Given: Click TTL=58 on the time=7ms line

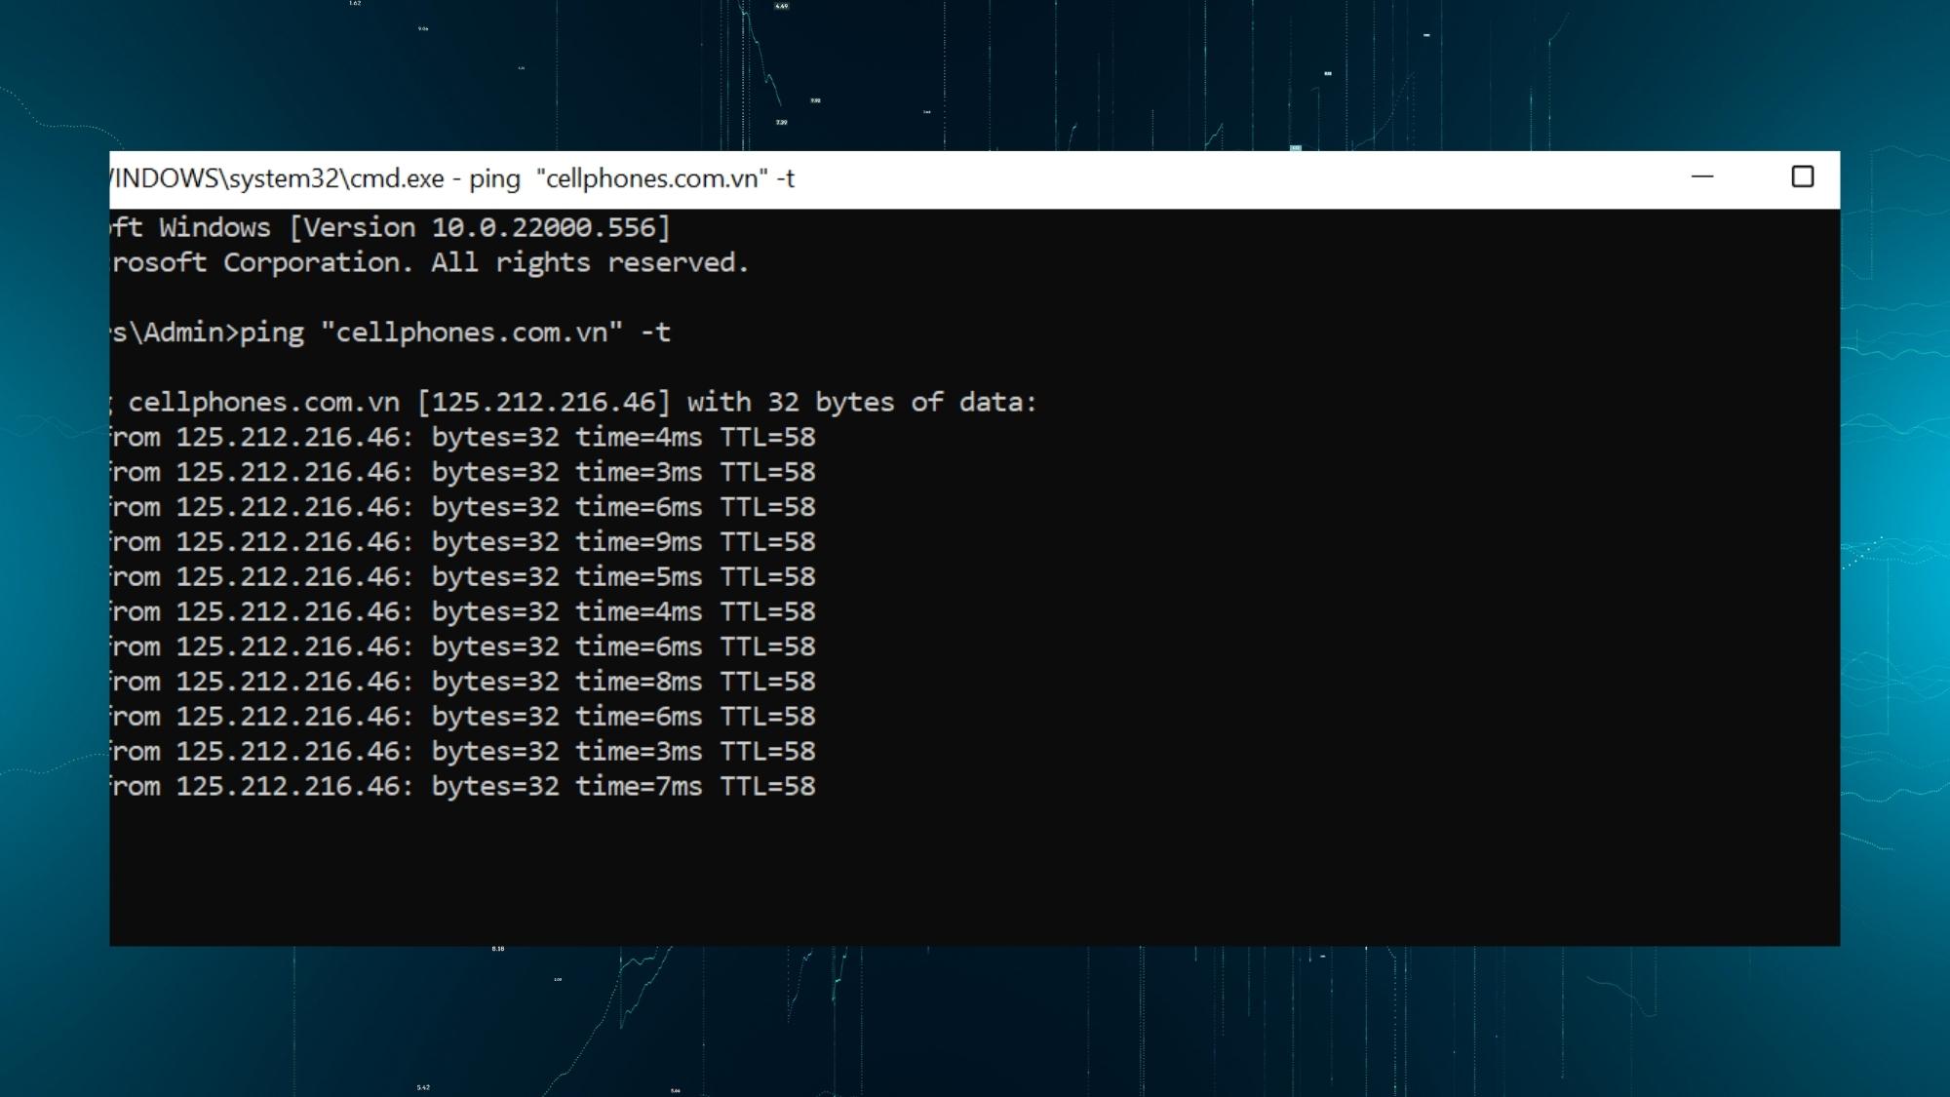Looking at the screenshot, I should (x=767, y=787).
